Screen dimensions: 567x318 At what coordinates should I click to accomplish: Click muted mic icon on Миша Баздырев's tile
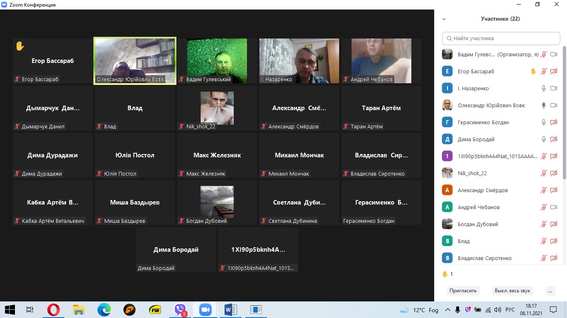[x=100, y=221]
